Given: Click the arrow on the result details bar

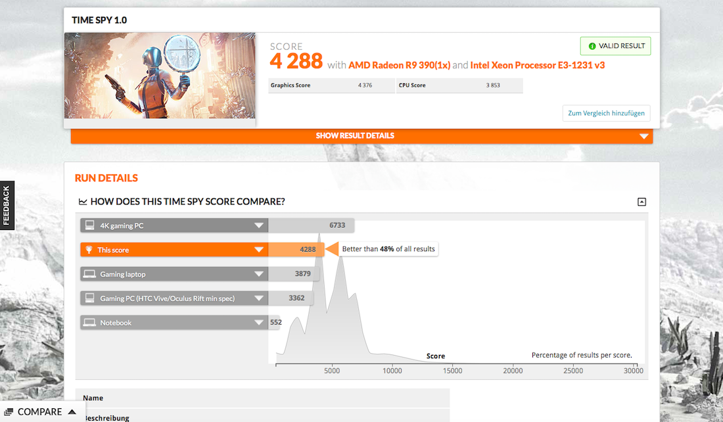Looking at the screenshot, I should (x=643, y=136).
